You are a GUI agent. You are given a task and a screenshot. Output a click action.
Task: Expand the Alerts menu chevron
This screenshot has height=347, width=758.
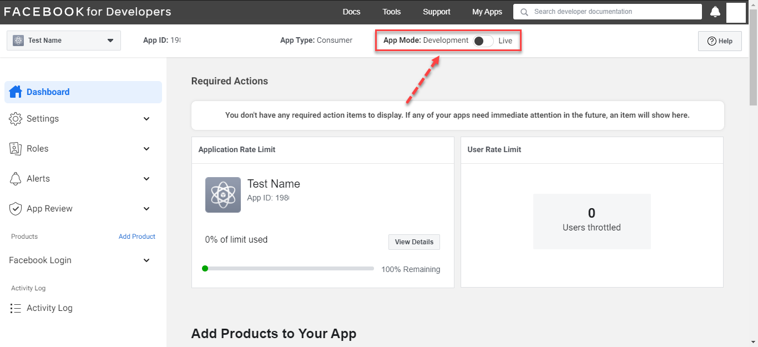(146, 179)
